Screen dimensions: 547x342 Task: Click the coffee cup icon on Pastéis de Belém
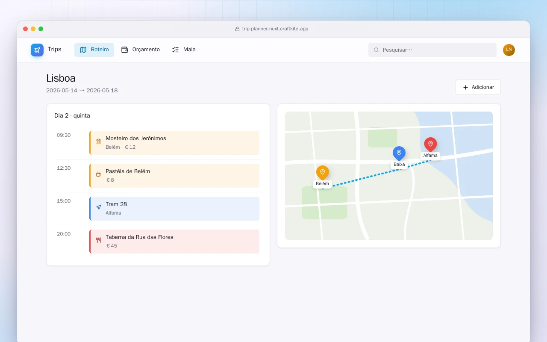click(99, 174)
